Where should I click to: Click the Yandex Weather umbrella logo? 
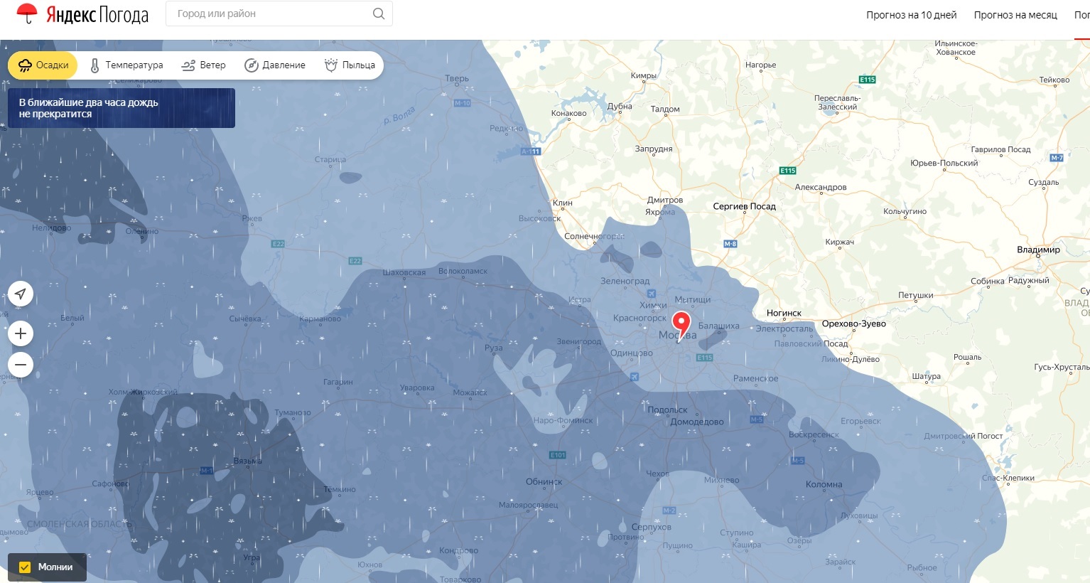click(27, 14)
